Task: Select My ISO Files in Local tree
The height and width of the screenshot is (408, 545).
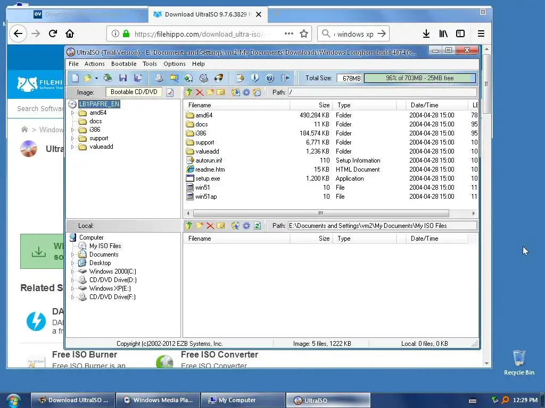Action: 105,246
